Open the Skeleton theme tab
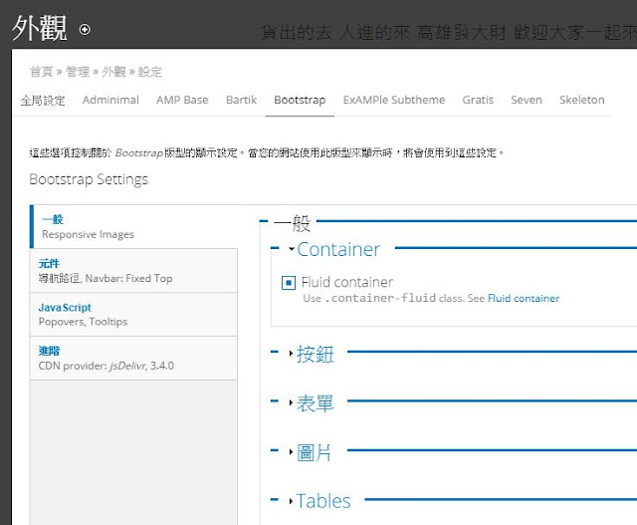637x525 pixels. (x=581, y=100)
